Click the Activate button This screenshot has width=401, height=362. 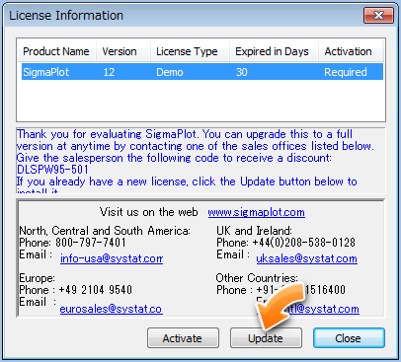[x=183, y=337]
